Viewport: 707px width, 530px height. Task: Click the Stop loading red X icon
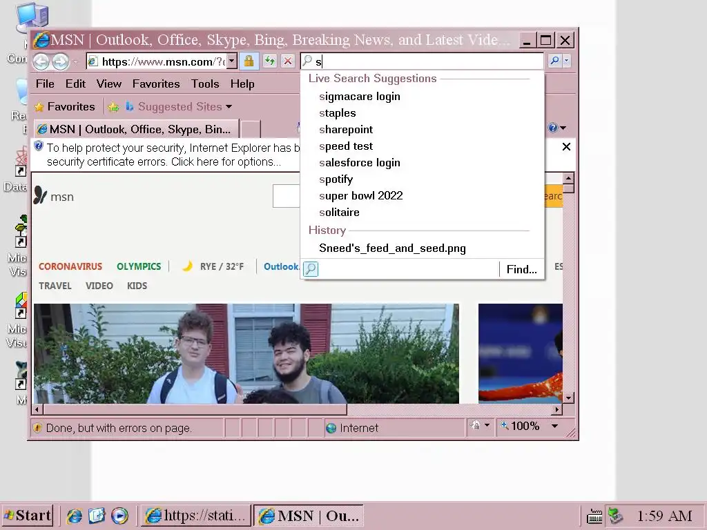coord(288,61)
